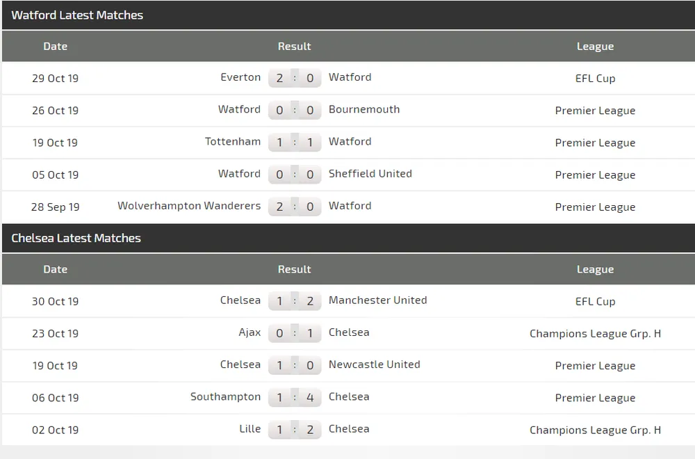Click Champions League Grp. H for the Ajax match

595,333
